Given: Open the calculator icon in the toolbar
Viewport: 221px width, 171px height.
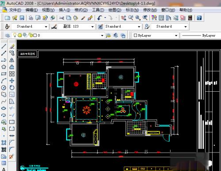Looking at the screenshot, I should [190, 18].
